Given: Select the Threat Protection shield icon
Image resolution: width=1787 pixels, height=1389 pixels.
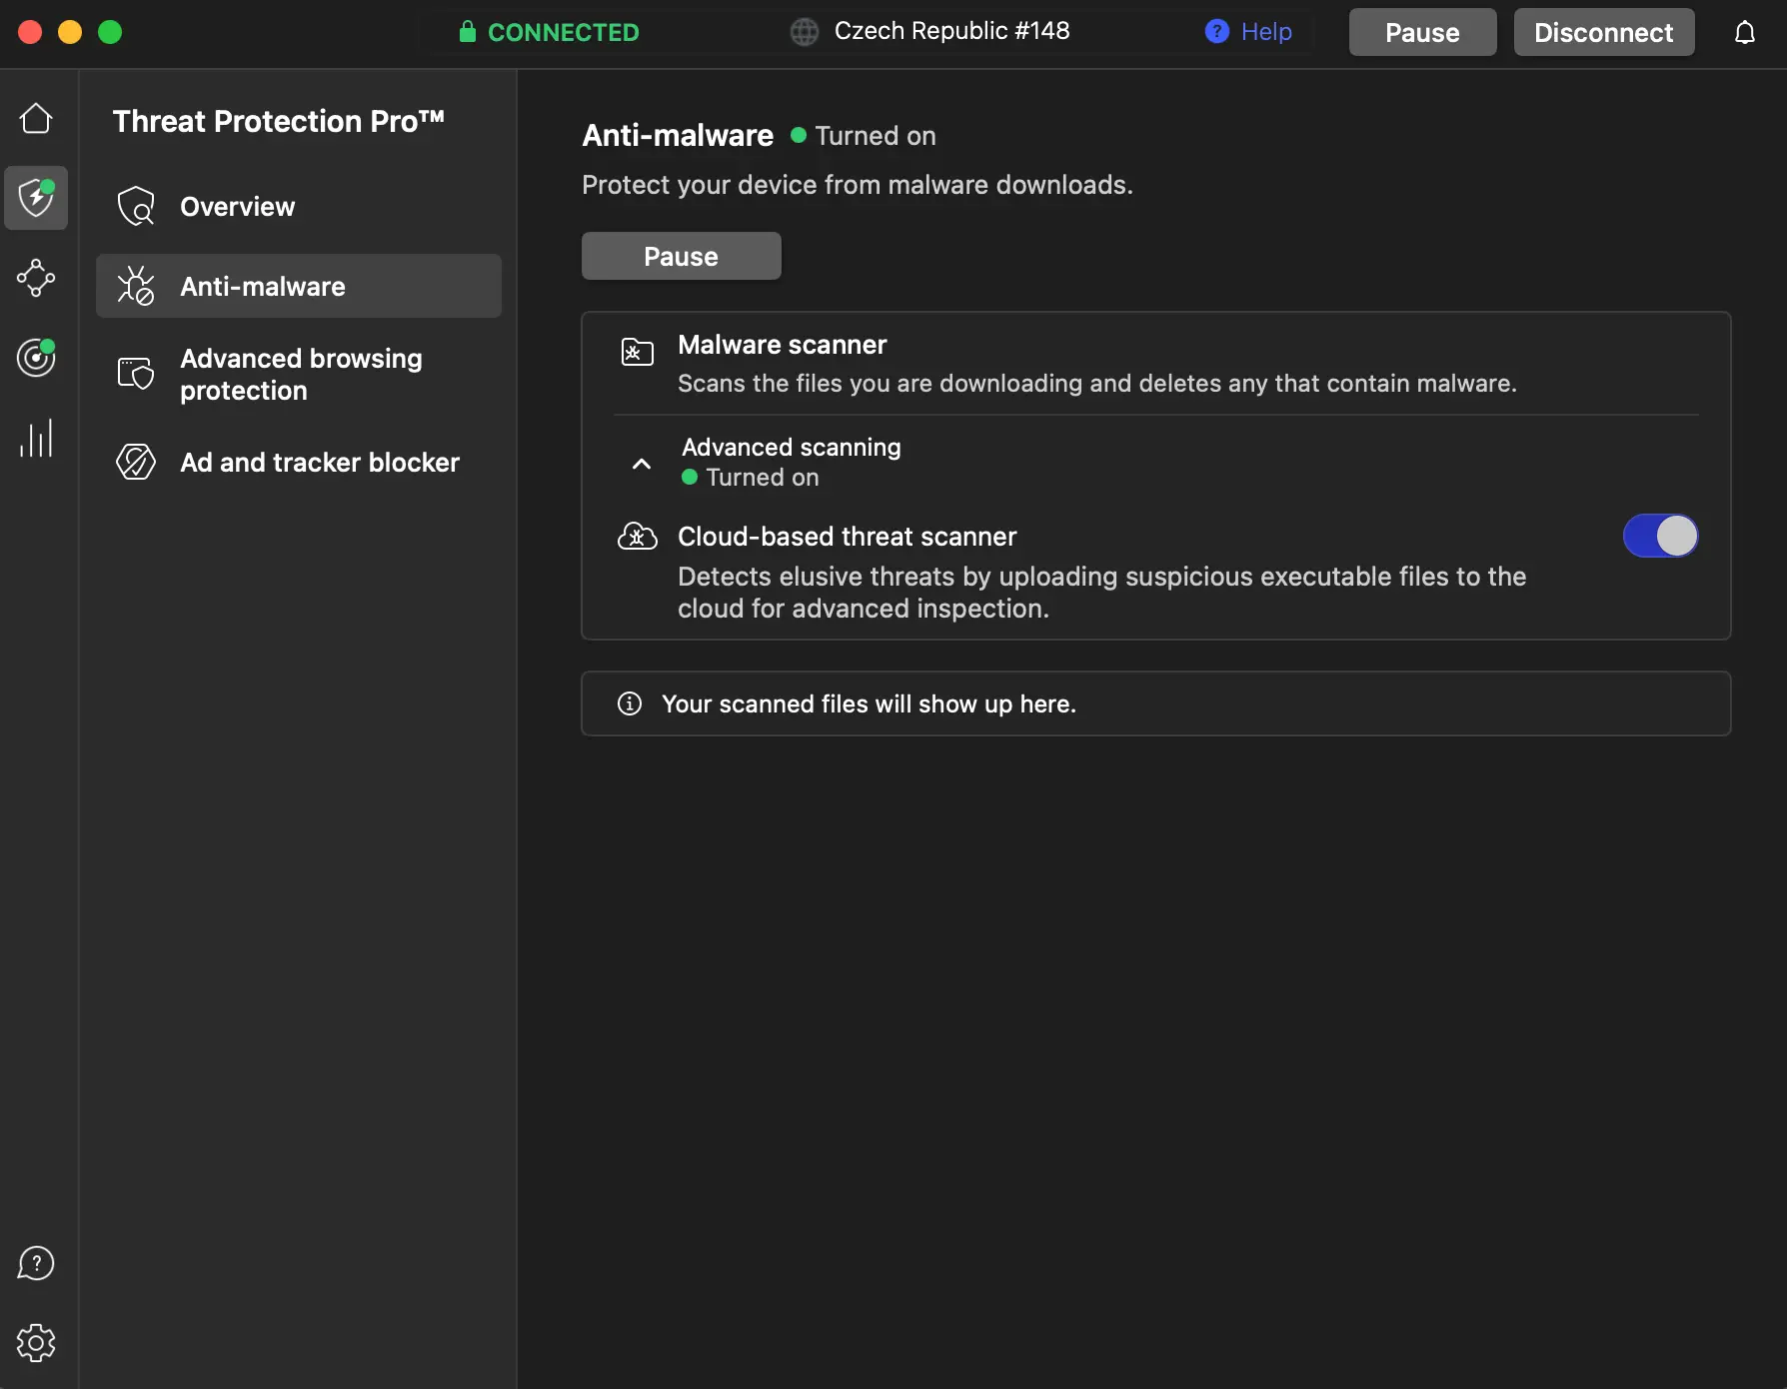Looking at the screenshot, I should [x=36, y=198].
